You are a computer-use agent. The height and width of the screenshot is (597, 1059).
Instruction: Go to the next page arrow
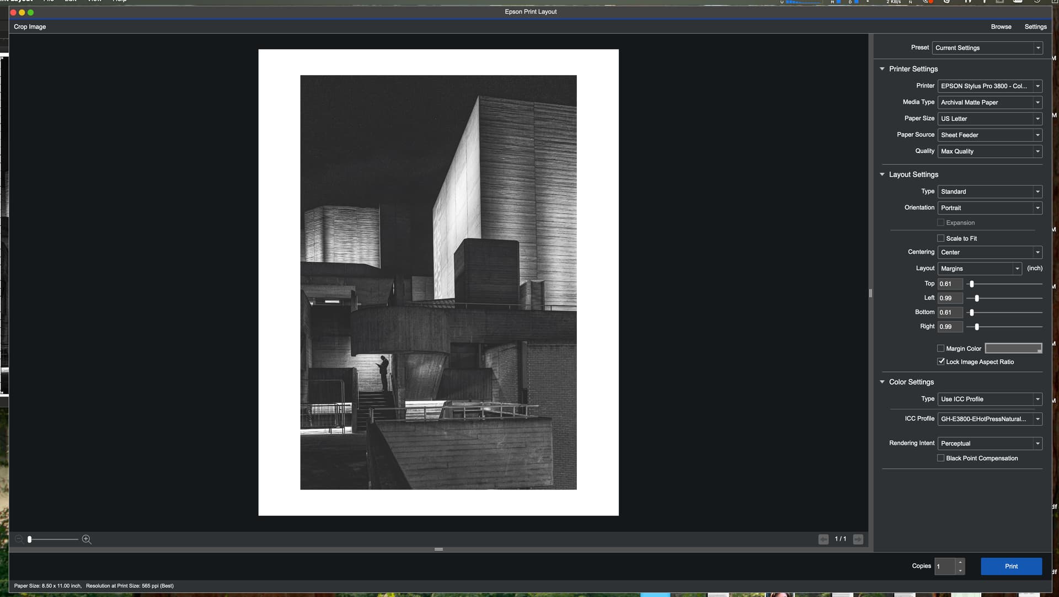858,539
